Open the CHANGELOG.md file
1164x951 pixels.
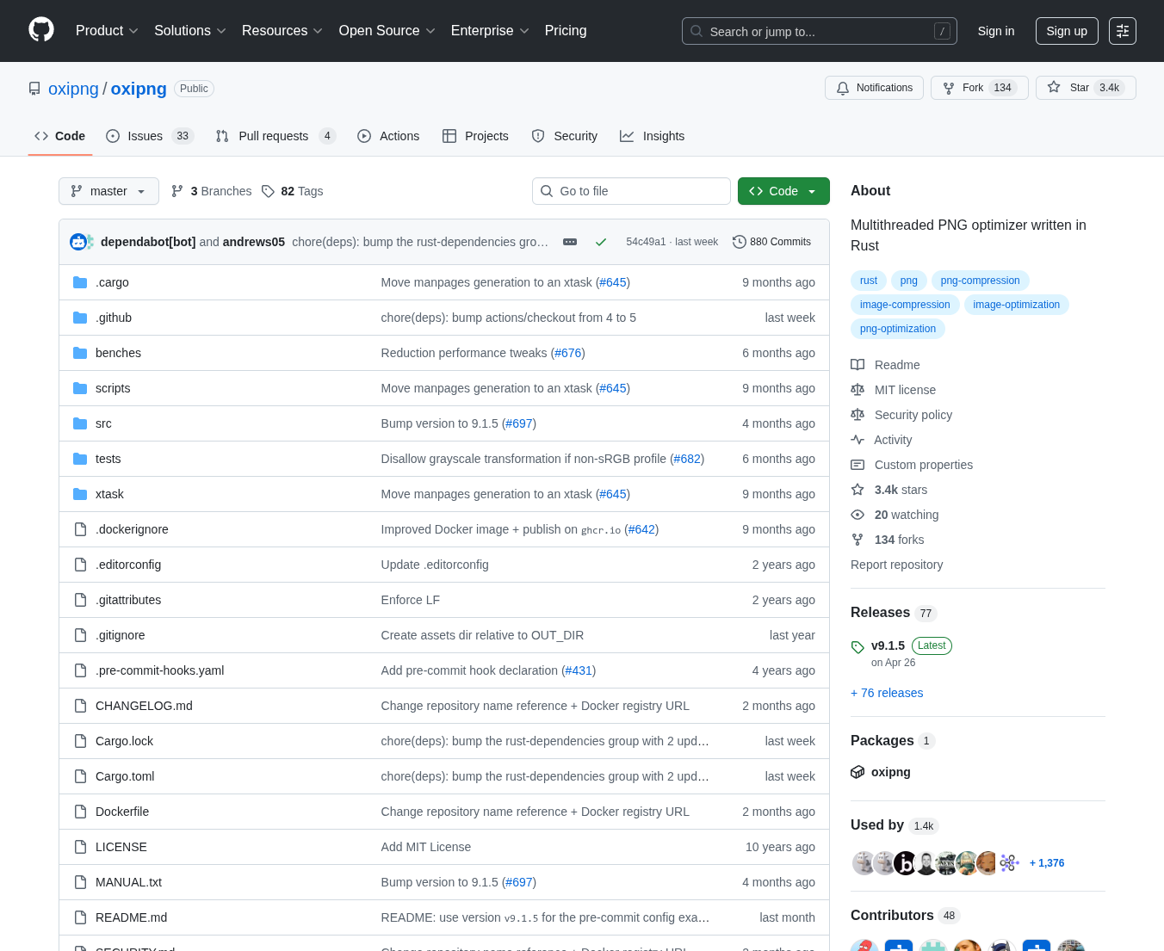click(144, 706)
